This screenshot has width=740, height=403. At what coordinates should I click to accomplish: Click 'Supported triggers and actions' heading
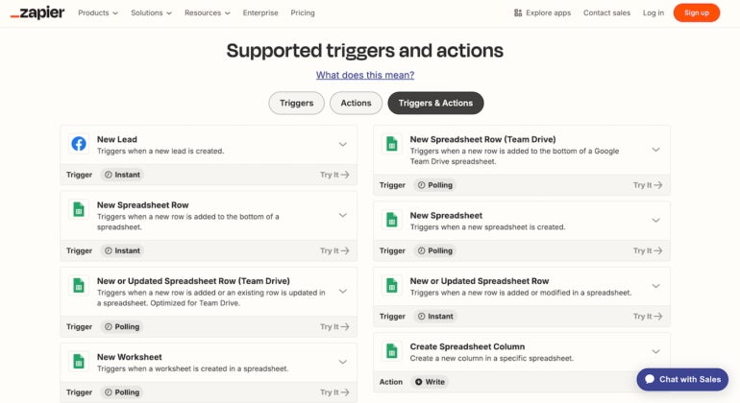coord(365,51)
